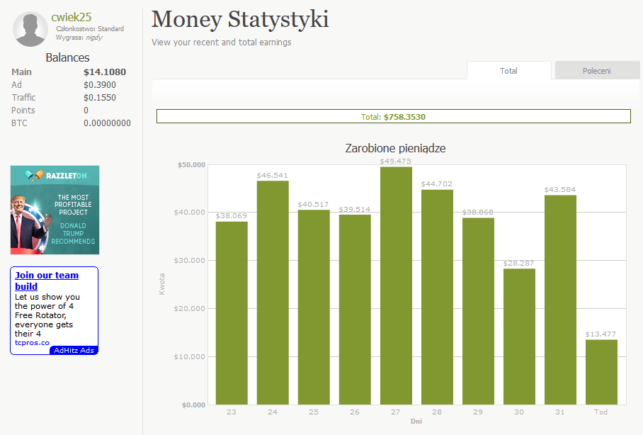Switch to the Total tab
Viewport: 643px width, 435px height.
(x=508, y=71)
